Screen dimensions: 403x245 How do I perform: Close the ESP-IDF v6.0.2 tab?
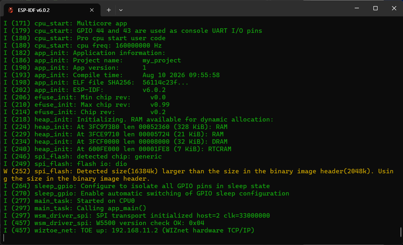92,10
